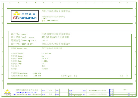Click the volt value 400 V AC
Viewport: 138px width, 98px height.
click(x=45, y=59)
